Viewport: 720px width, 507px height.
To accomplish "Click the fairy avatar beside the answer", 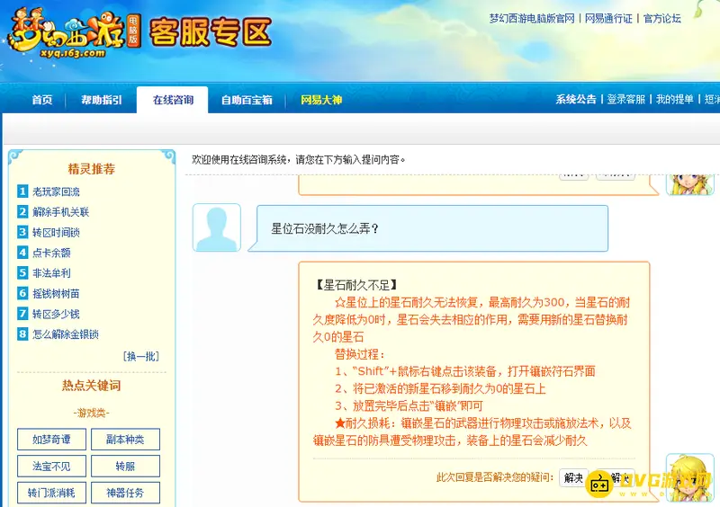I will 689,477.
